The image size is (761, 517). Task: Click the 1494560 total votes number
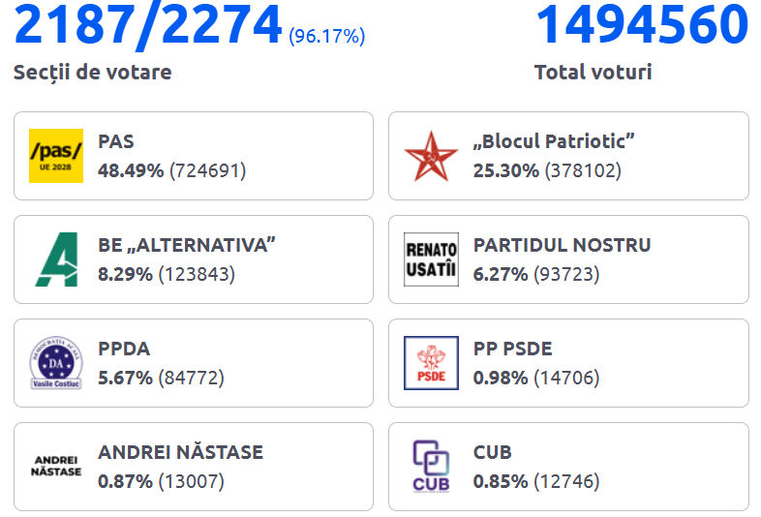tap(643, 26)
